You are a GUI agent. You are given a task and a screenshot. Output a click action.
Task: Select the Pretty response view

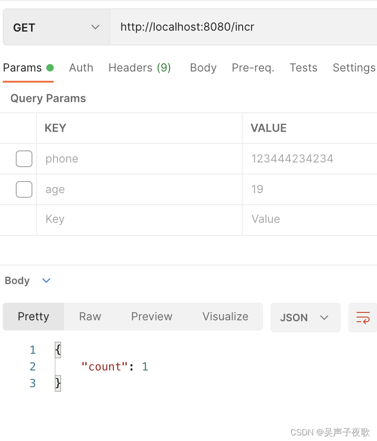click(x=33, y=317)
